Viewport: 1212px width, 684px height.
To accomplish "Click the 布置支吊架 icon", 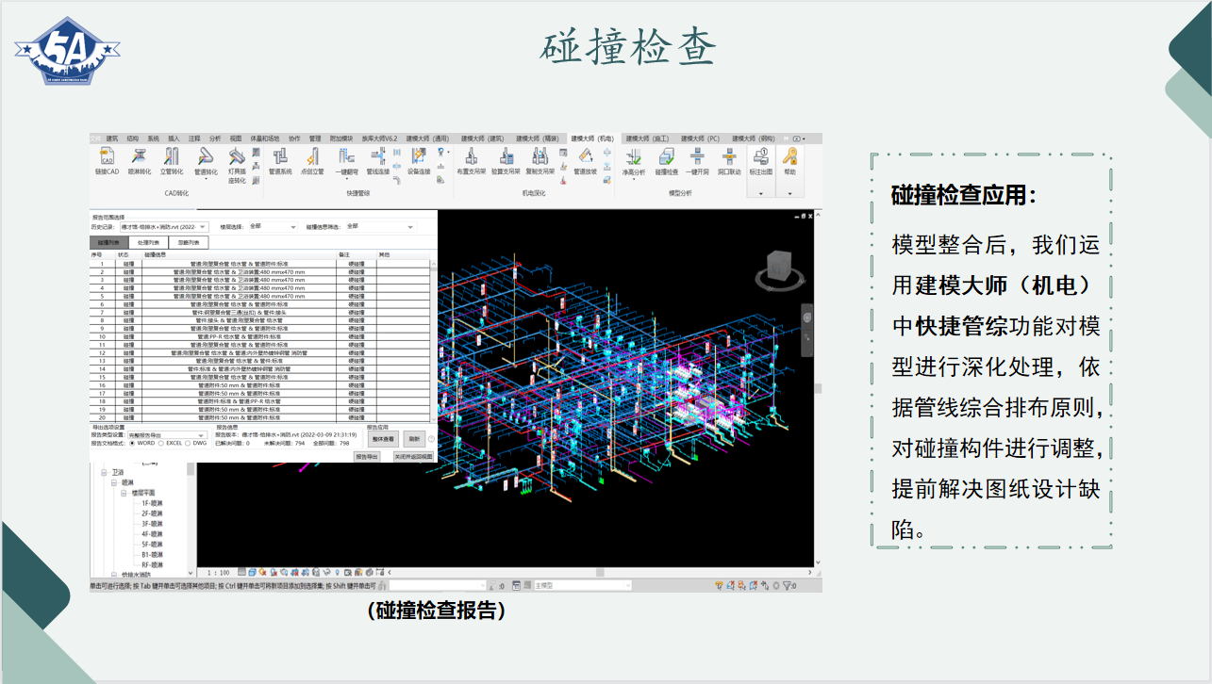I will point(471,160).
